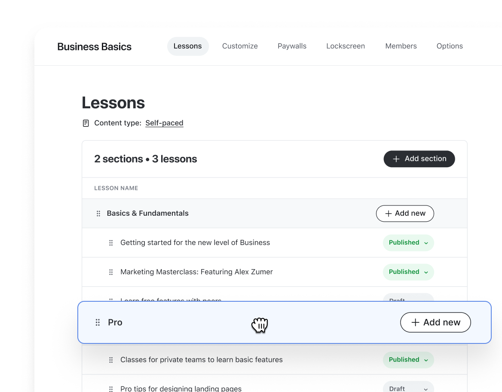
Task: Click the plus icon in Pro's Add new button
Action: [x=414, y=322]
